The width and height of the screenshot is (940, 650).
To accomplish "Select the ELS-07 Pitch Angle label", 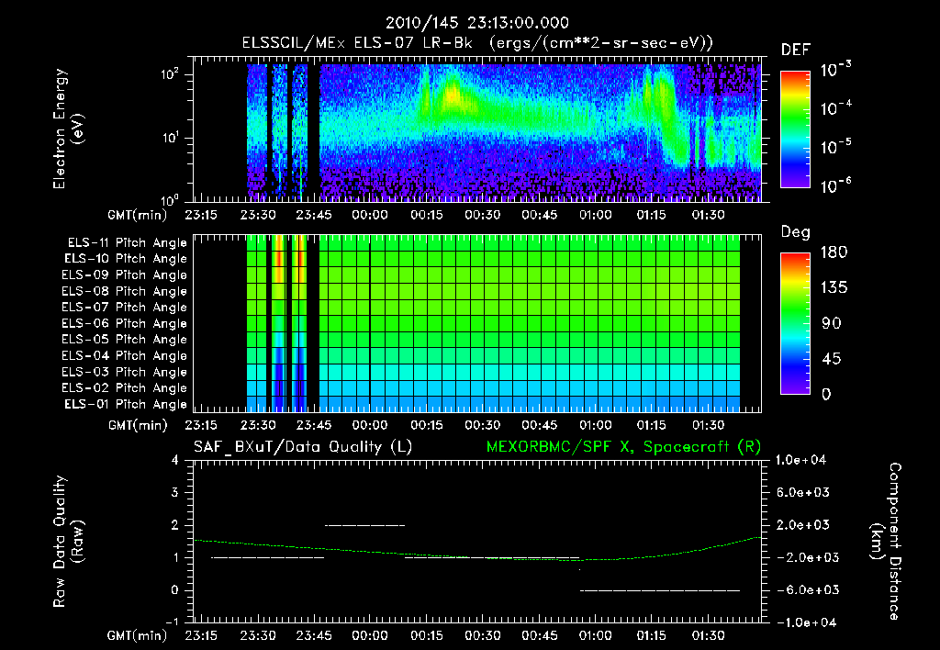I will (x=124, y=307).
